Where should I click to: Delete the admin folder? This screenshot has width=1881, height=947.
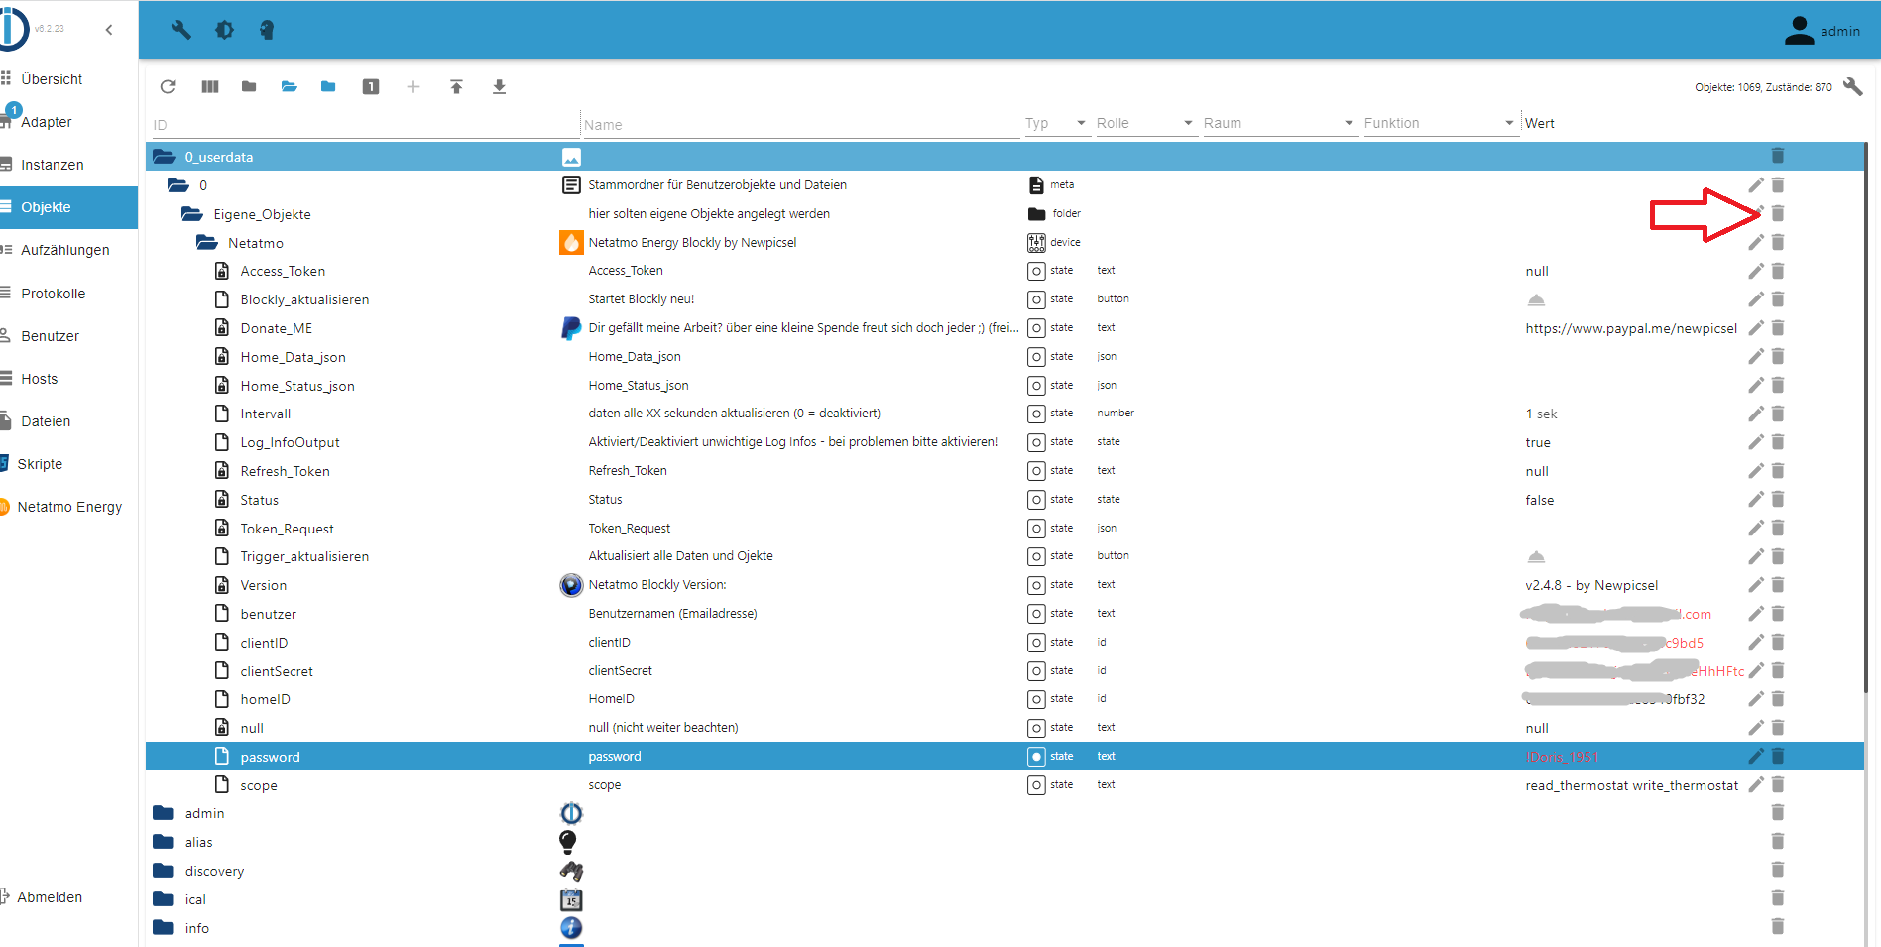coord(1778,813)
